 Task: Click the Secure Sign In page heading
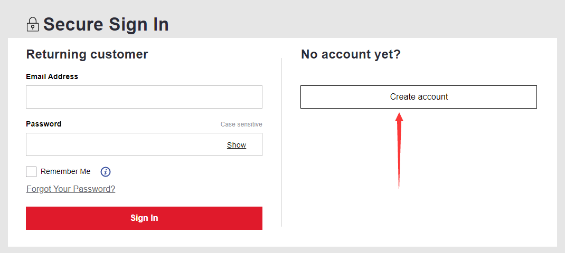106,24
